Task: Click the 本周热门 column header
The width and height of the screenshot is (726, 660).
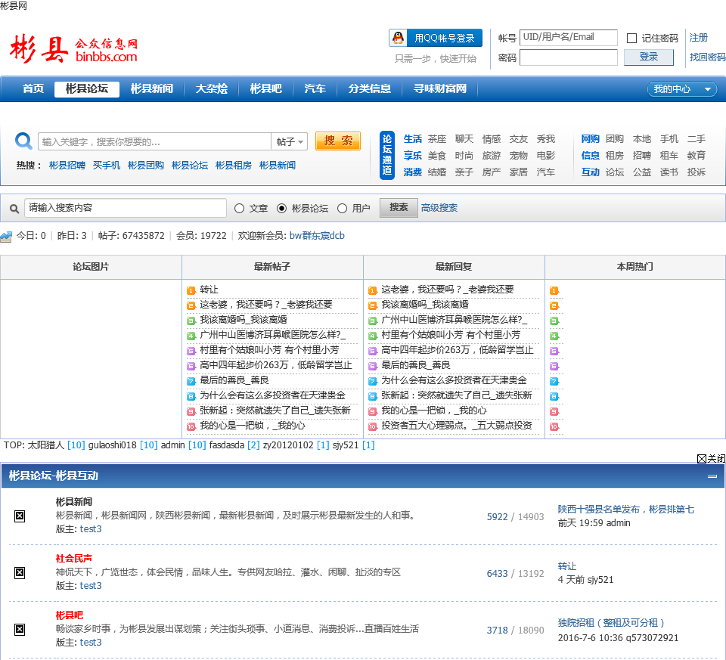Action: tap(635, 267)
